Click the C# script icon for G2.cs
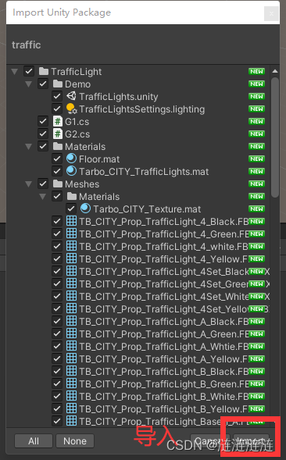286x460 pixels. 58,134
